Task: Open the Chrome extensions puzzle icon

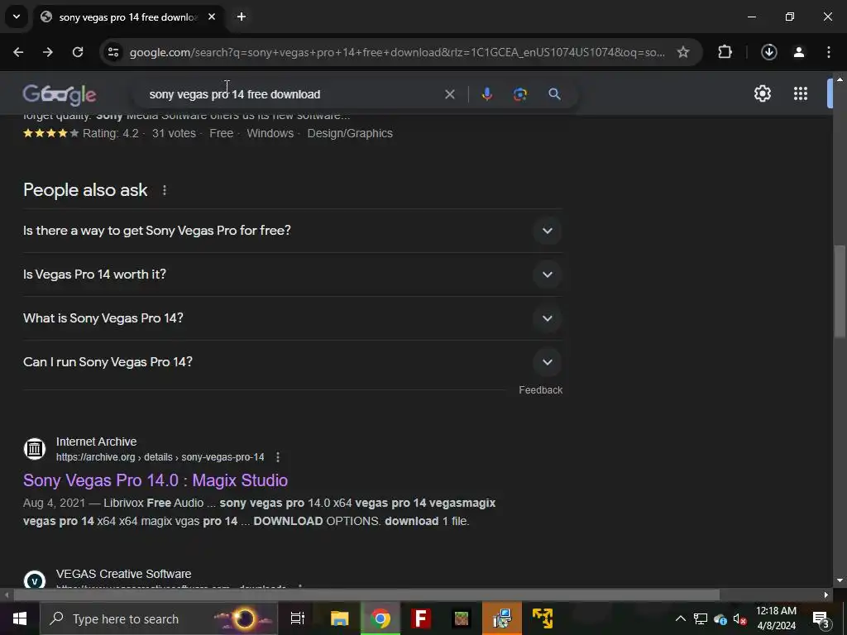Action: 725,52
